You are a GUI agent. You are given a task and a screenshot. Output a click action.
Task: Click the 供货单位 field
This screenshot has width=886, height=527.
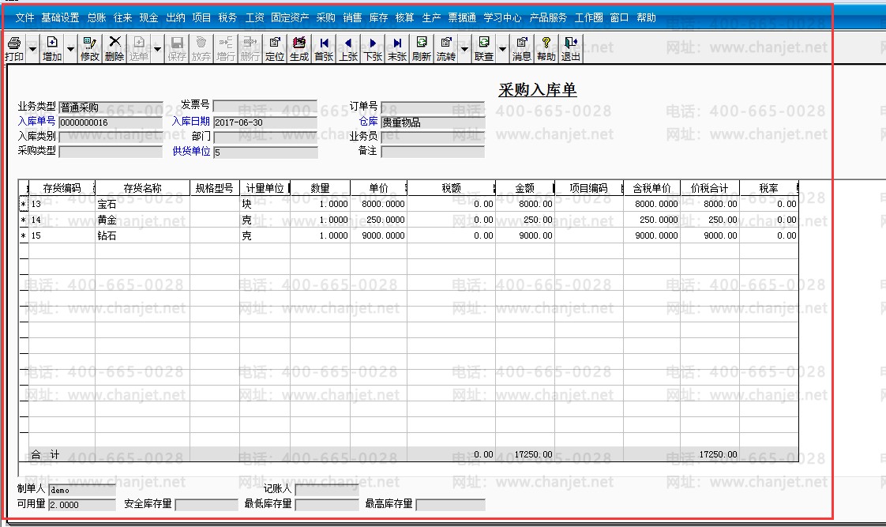(x=265, y=152)
